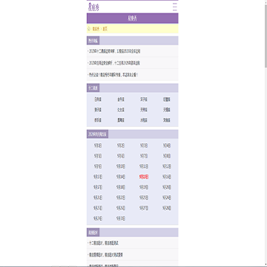
Task: Choose 天蝎座 from the zodiac list
Action: (167, 110)
